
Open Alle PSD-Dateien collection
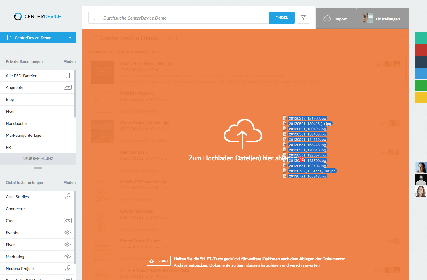tap(37, 76)
